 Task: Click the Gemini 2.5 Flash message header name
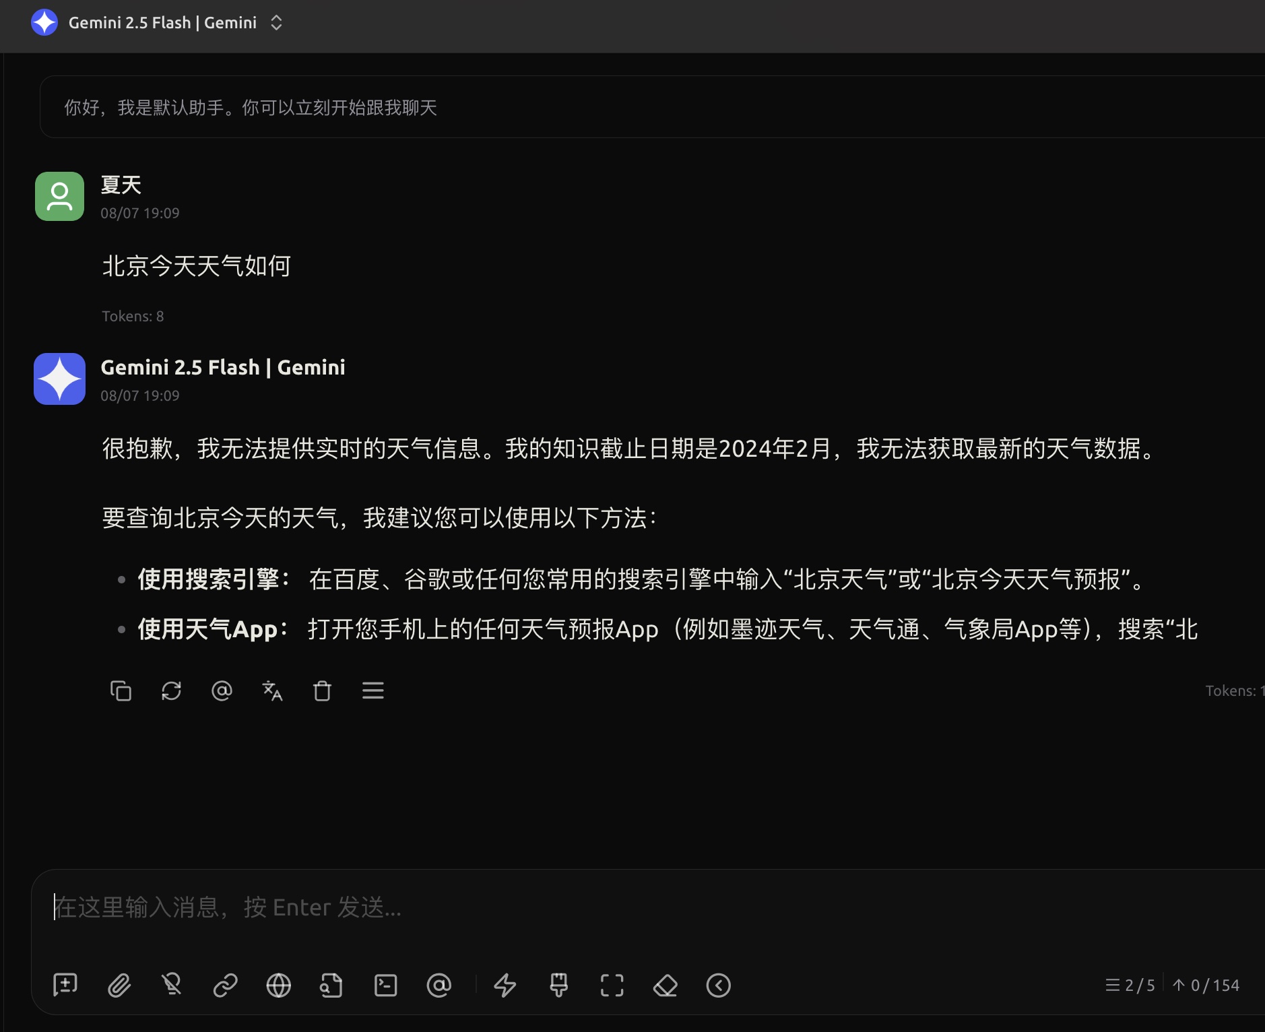(x=223, y=367)
